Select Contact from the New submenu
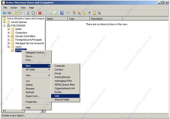 click(x=65, y=69)
